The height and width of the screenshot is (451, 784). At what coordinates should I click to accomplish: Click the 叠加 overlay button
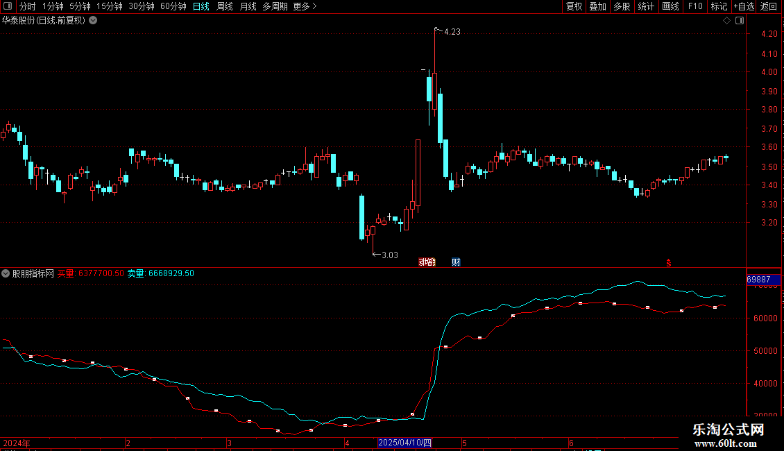[598, 6]
